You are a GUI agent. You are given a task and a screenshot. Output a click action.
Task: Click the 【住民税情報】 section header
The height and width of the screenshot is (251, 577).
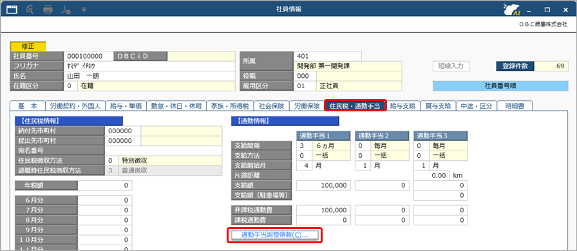[68, 121]
